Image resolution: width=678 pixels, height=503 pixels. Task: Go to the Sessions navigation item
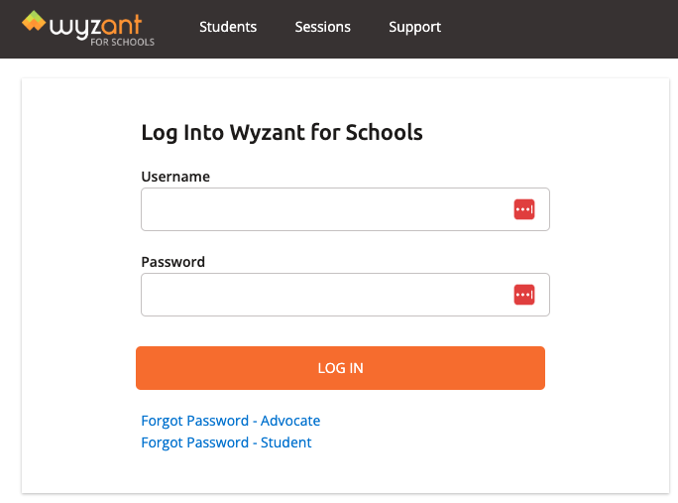[x=322, y=27]
